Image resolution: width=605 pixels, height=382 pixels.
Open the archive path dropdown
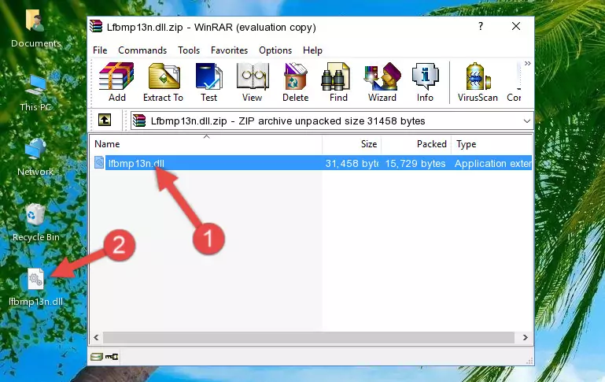pyautogui.click(x=526, y=121)
